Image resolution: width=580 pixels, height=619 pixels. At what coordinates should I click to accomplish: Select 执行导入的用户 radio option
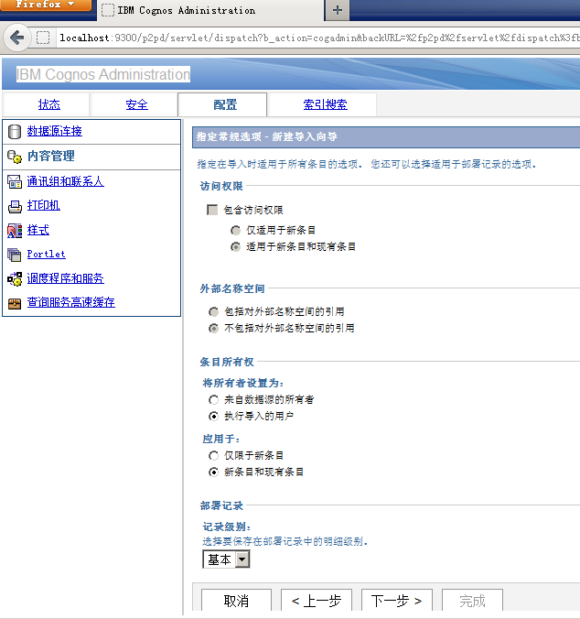[213, 416]
